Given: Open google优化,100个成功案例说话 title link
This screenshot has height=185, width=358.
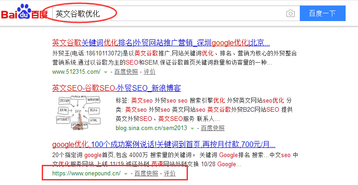Looking at the screenshot, I should coord(164,144).
